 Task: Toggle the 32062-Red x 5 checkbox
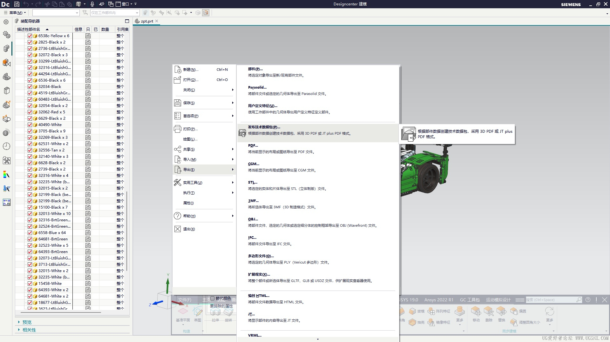30,112
